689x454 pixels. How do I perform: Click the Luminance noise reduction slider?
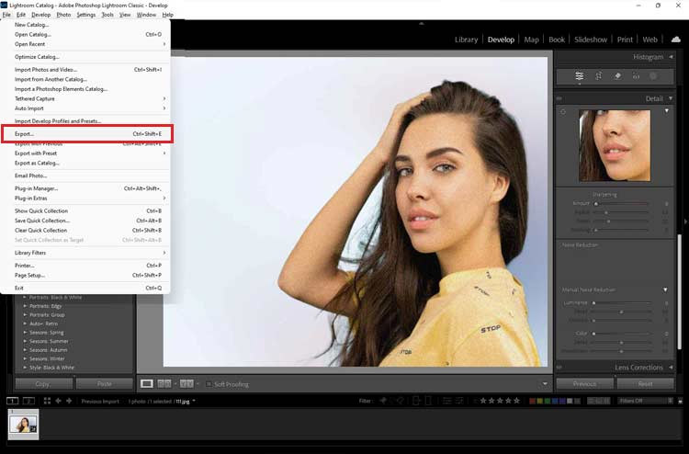coord(621,302)
